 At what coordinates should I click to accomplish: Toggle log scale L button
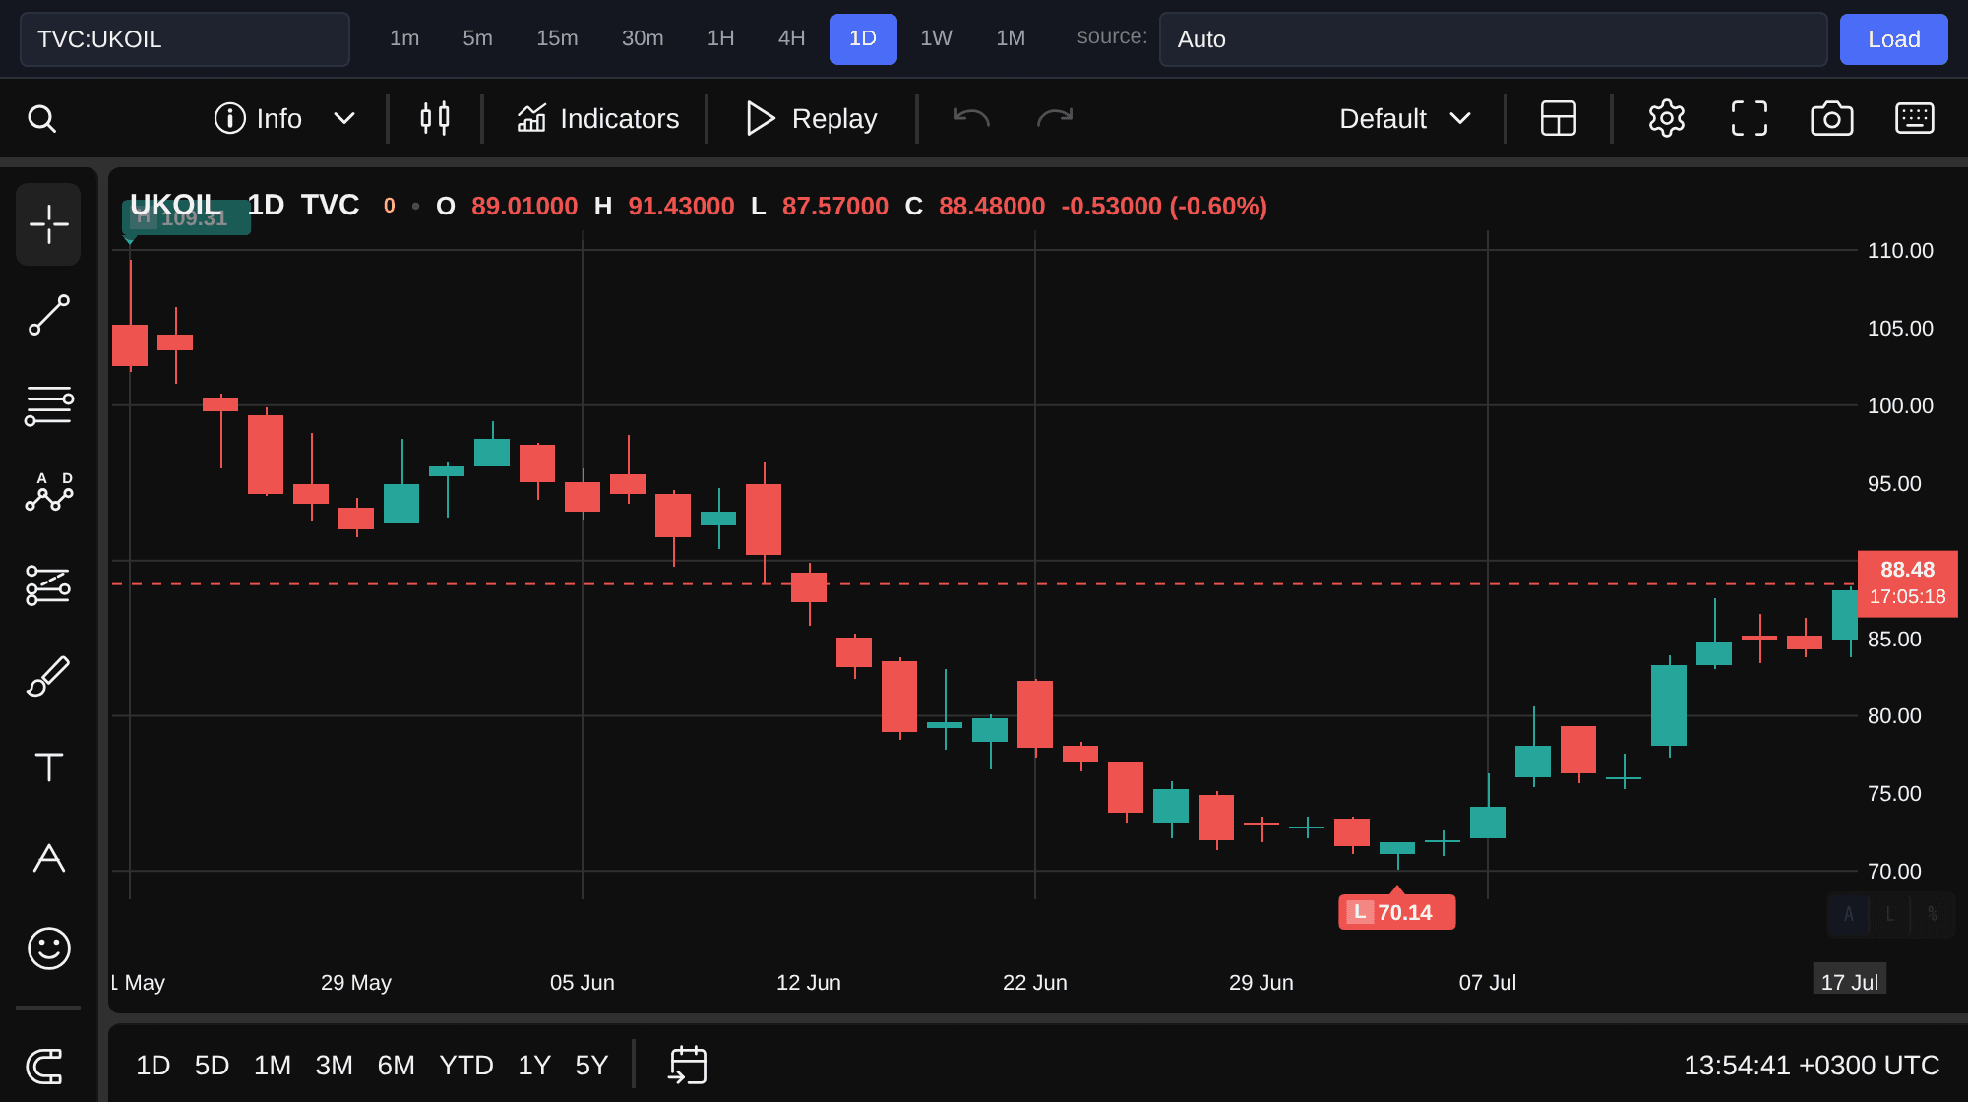[1889, 914]
